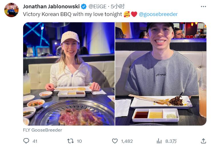Viewport: 211px width, 147px height.
Task: Click the share upload icon
Action: 203,141
